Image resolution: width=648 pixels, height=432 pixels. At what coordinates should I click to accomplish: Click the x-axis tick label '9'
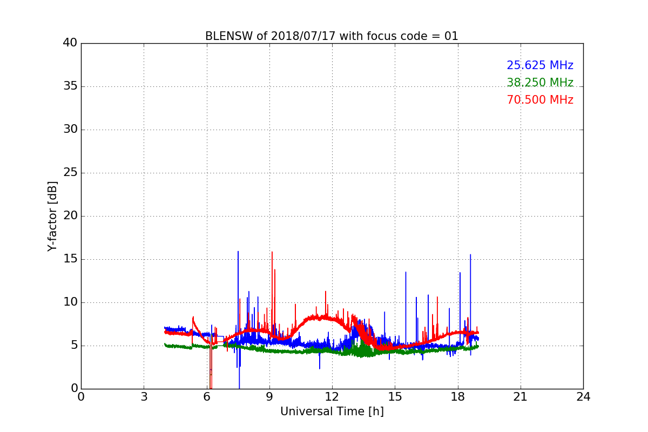269,396
